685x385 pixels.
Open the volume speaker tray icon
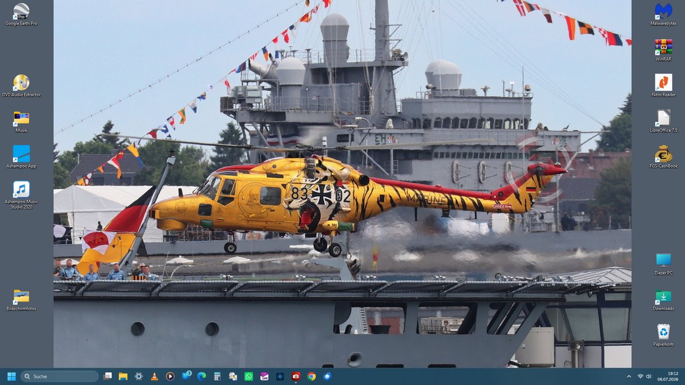(x=648, y=376)
